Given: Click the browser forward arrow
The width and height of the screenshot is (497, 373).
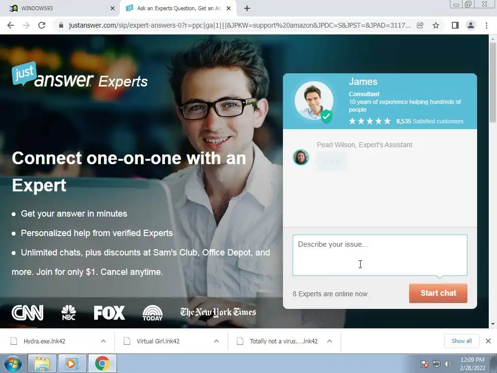Looking at the screenshot, I should [26, 25].
